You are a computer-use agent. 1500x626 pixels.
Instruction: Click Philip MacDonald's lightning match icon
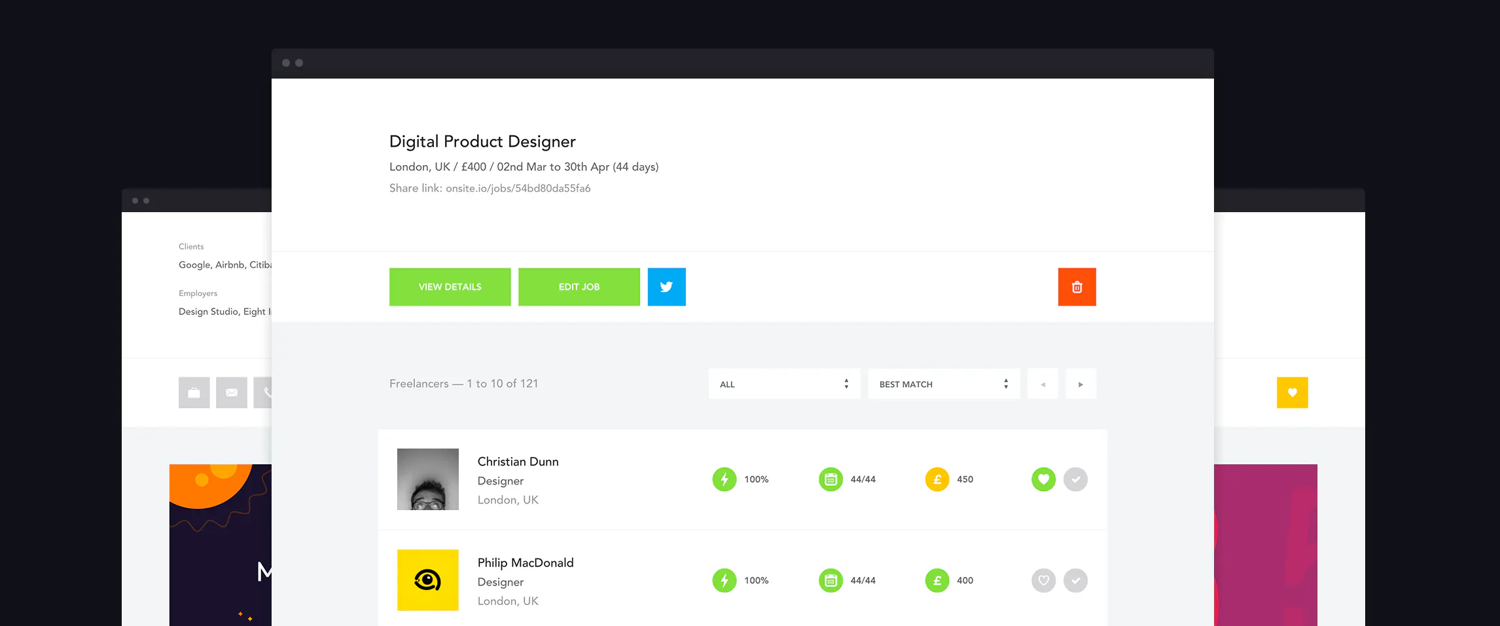(724, 580)
